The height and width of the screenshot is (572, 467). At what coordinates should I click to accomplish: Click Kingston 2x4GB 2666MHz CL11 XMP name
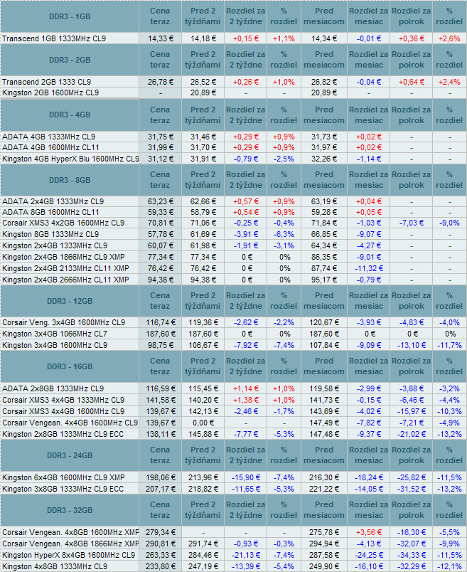pyautogui.click(x=65, y=280)
